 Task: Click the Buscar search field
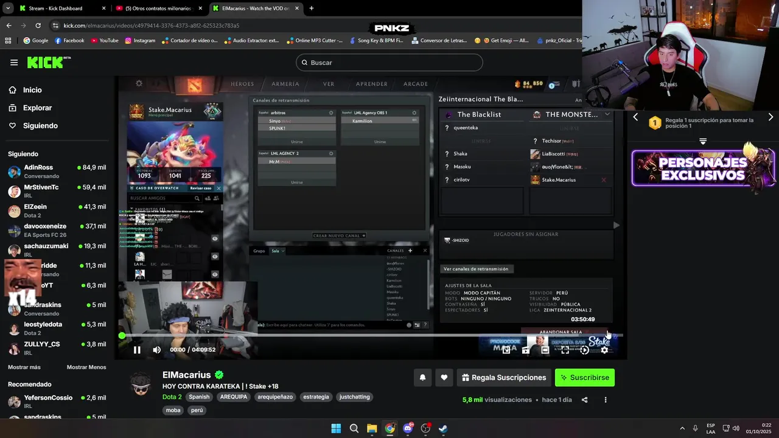click(x=389, y=63)
